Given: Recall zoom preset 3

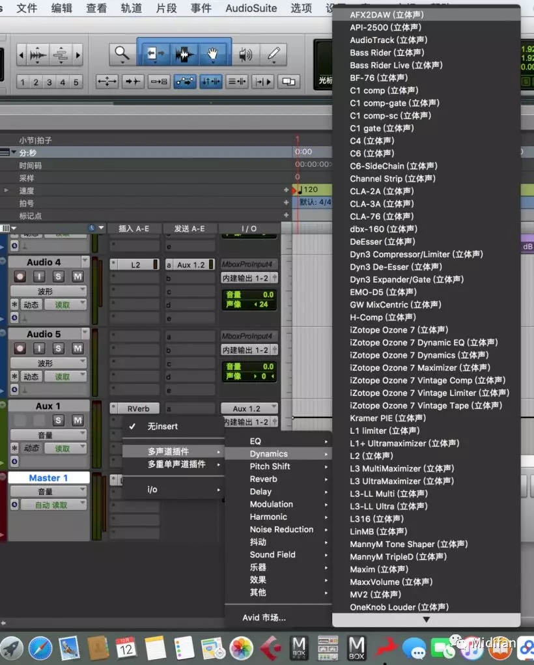Looking at the screenshot, I should pyautogui.click(x=49, y=82).
